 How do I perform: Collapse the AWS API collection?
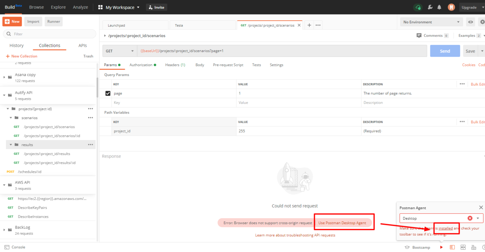4,185
